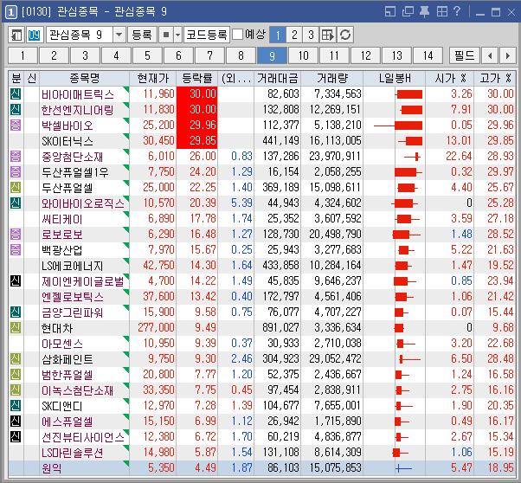Screen dimensions: 521x483
Task: Select view mode 3 toggle
Action: coord(311,35)
